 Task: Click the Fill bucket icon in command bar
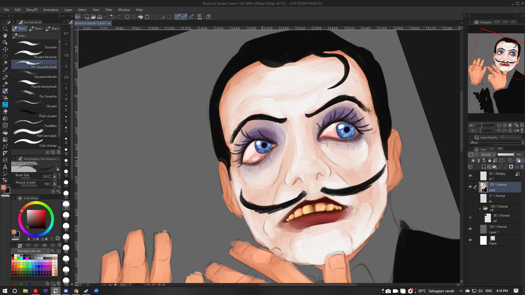pos(140,17)
